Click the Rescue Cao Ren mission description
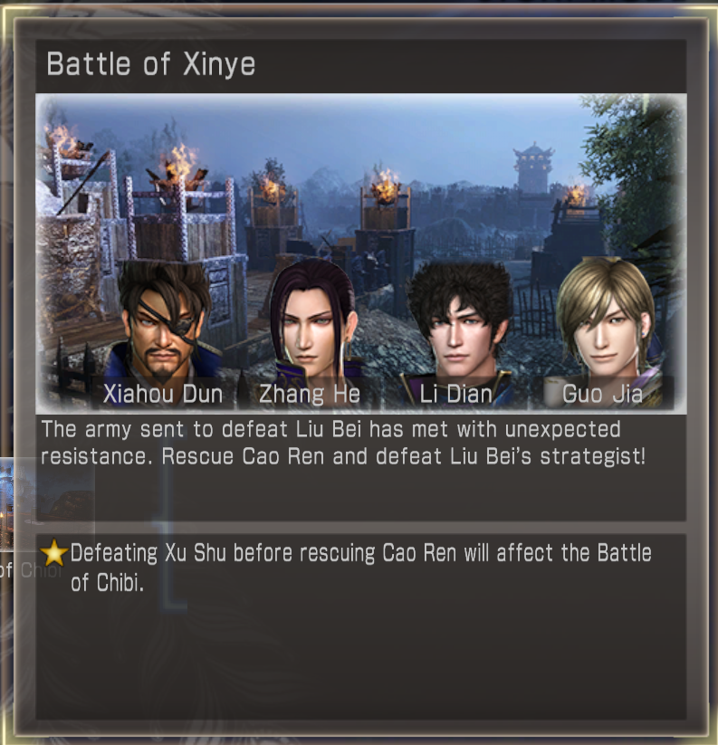Image resolution: width=718 pixels, height=745 pixels. pyautogui.click(x=343, y=443)
